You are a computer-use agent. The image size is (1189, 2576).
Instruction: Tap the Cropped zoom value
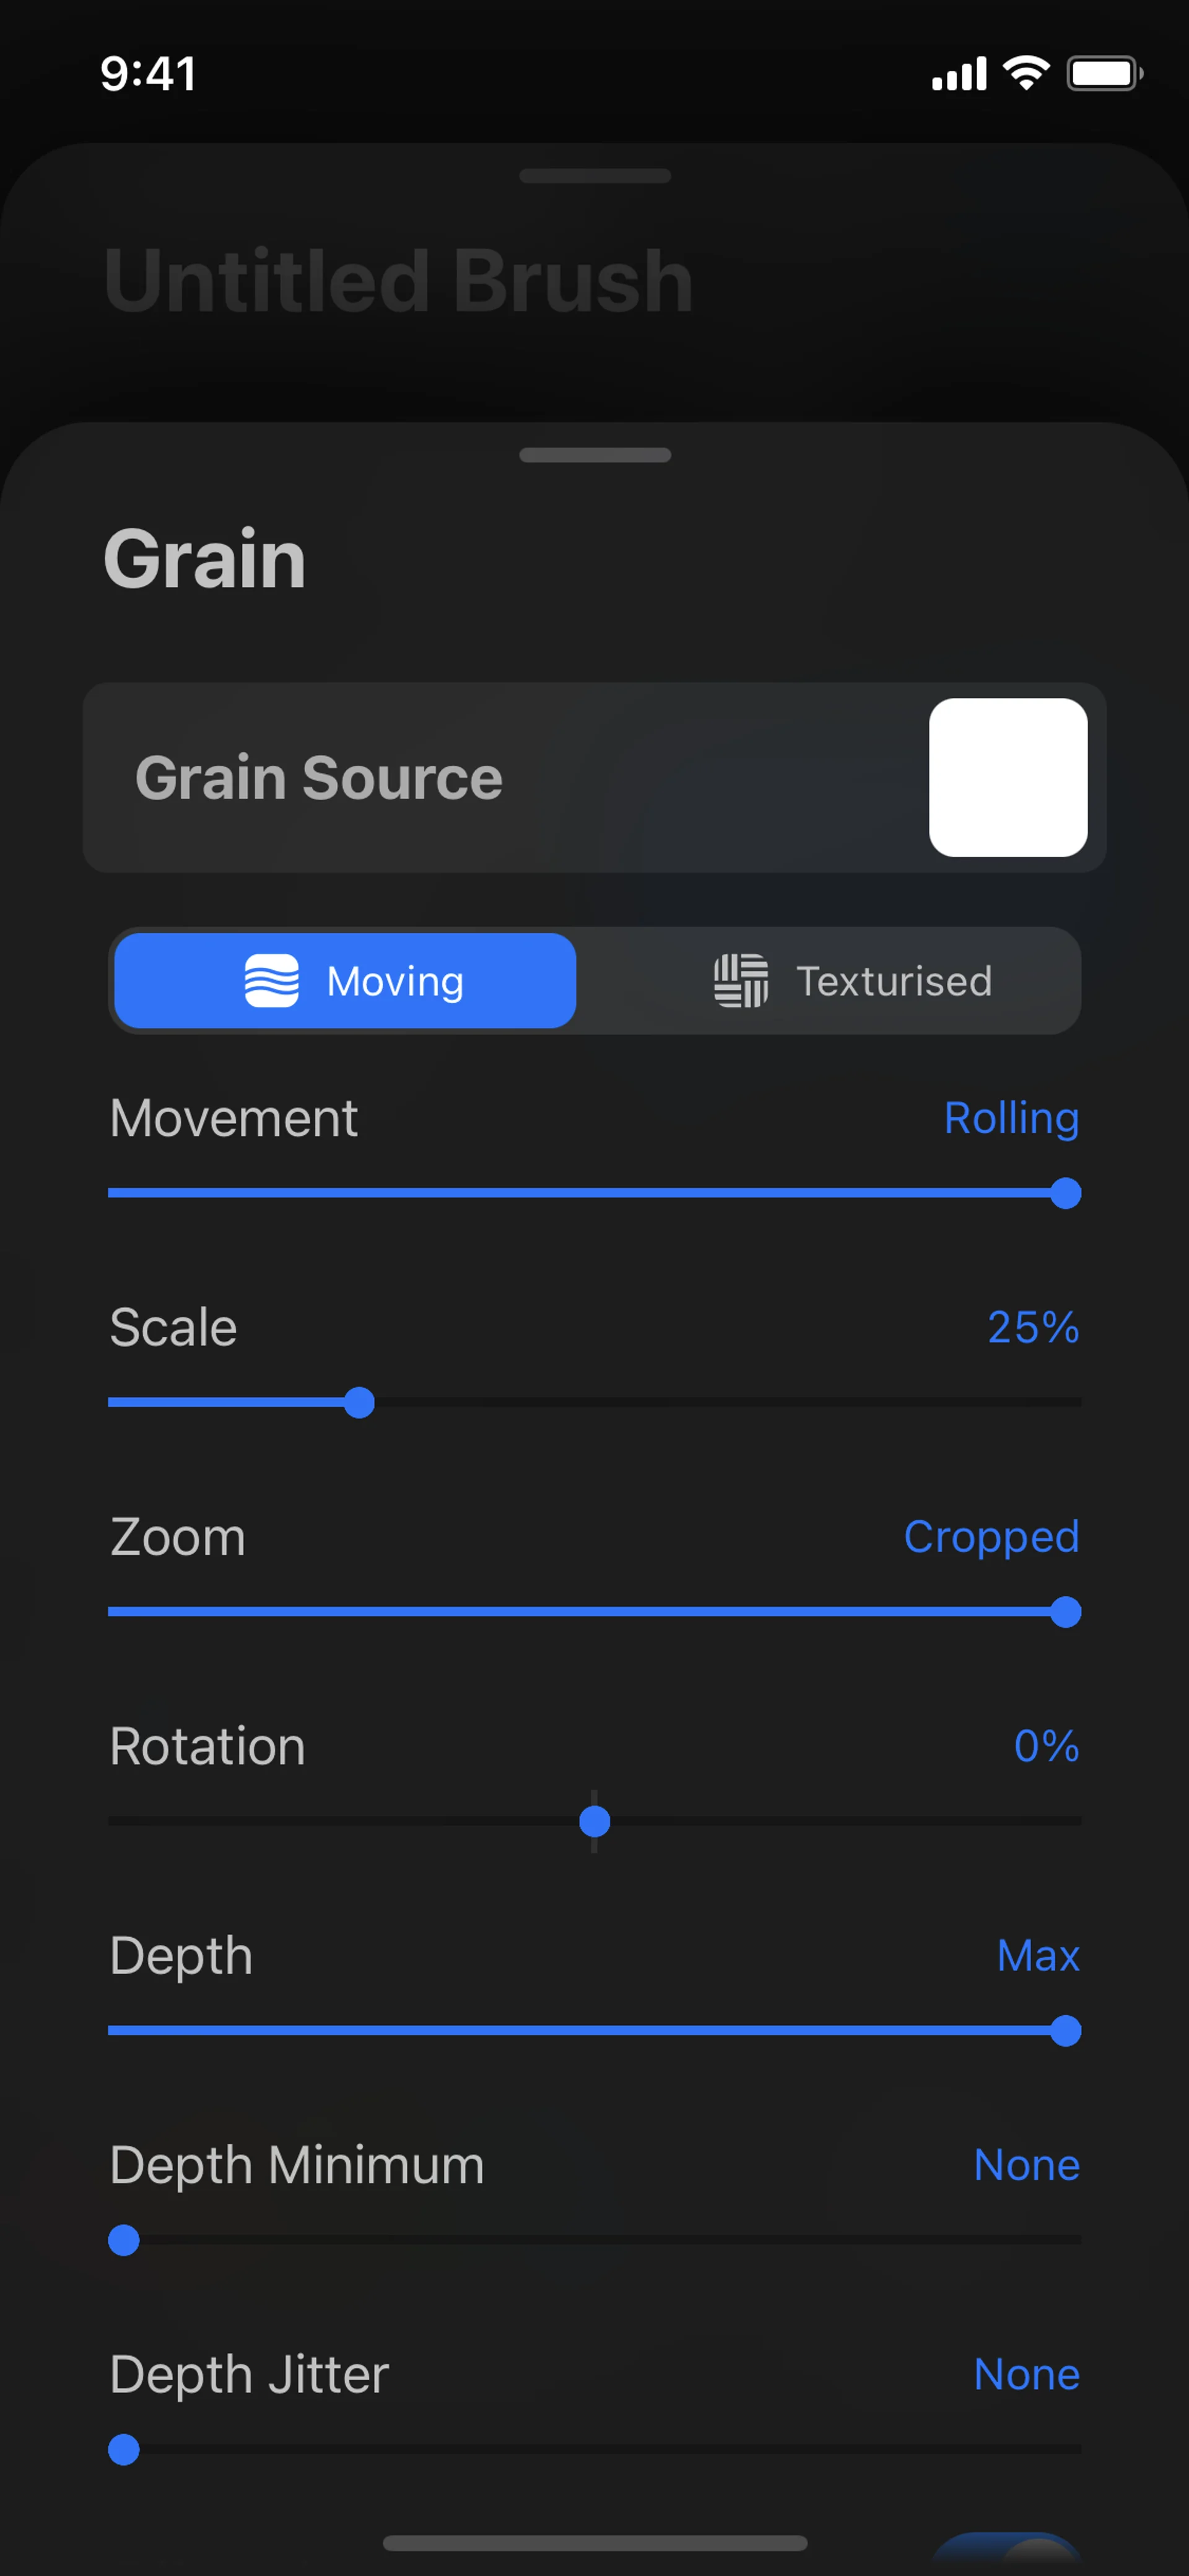(991, 1537)
